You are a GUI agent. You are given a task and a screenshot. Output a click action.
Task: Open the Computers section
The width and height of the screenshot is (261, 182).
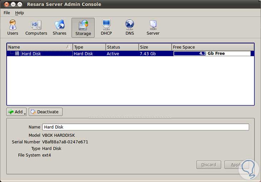click(36, 28)
